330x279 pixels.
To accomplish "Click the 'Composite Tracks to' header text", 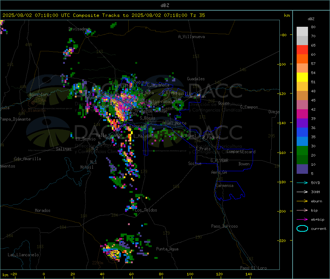I will [100, 15].
